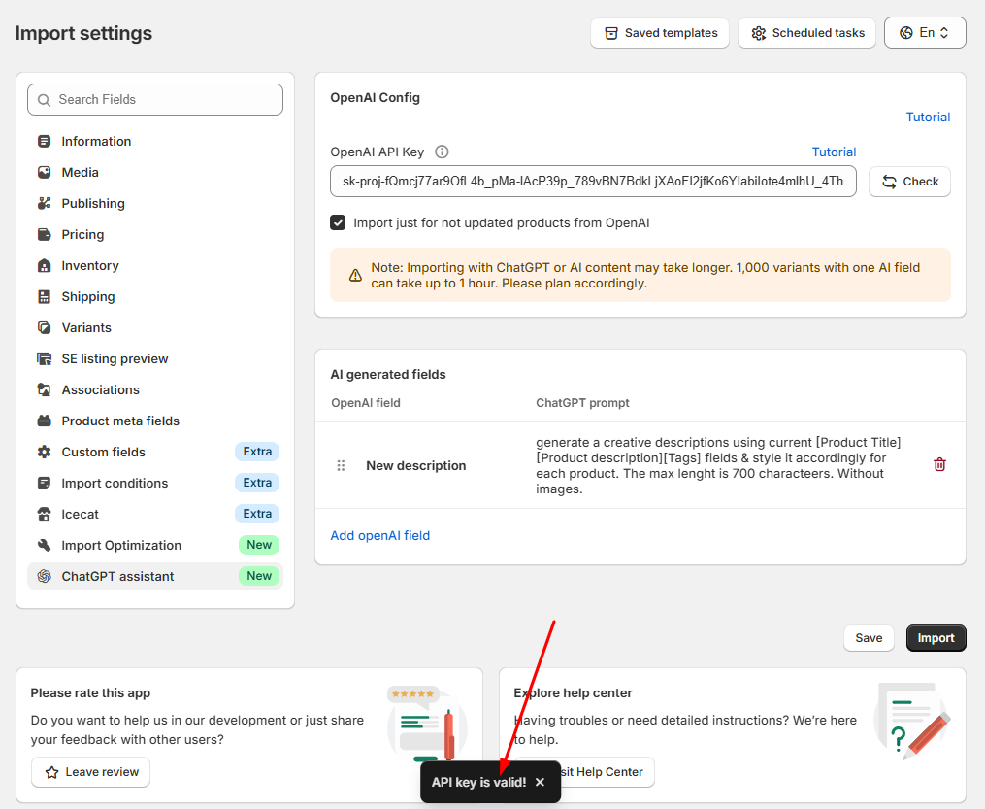Select Import conditions in sidebar
Image resolution: width=985 pixels, height=809 pixels.
pyautogui.click(x=155, y=483)
